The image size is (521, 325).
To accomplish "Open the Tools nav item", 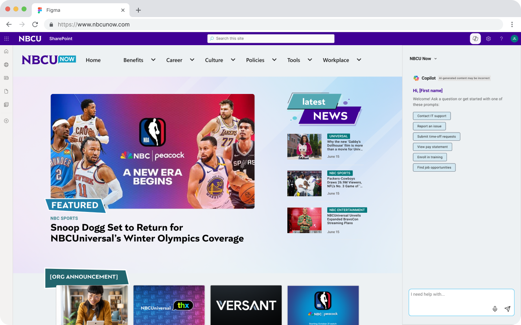I will (x=293, y=60).
